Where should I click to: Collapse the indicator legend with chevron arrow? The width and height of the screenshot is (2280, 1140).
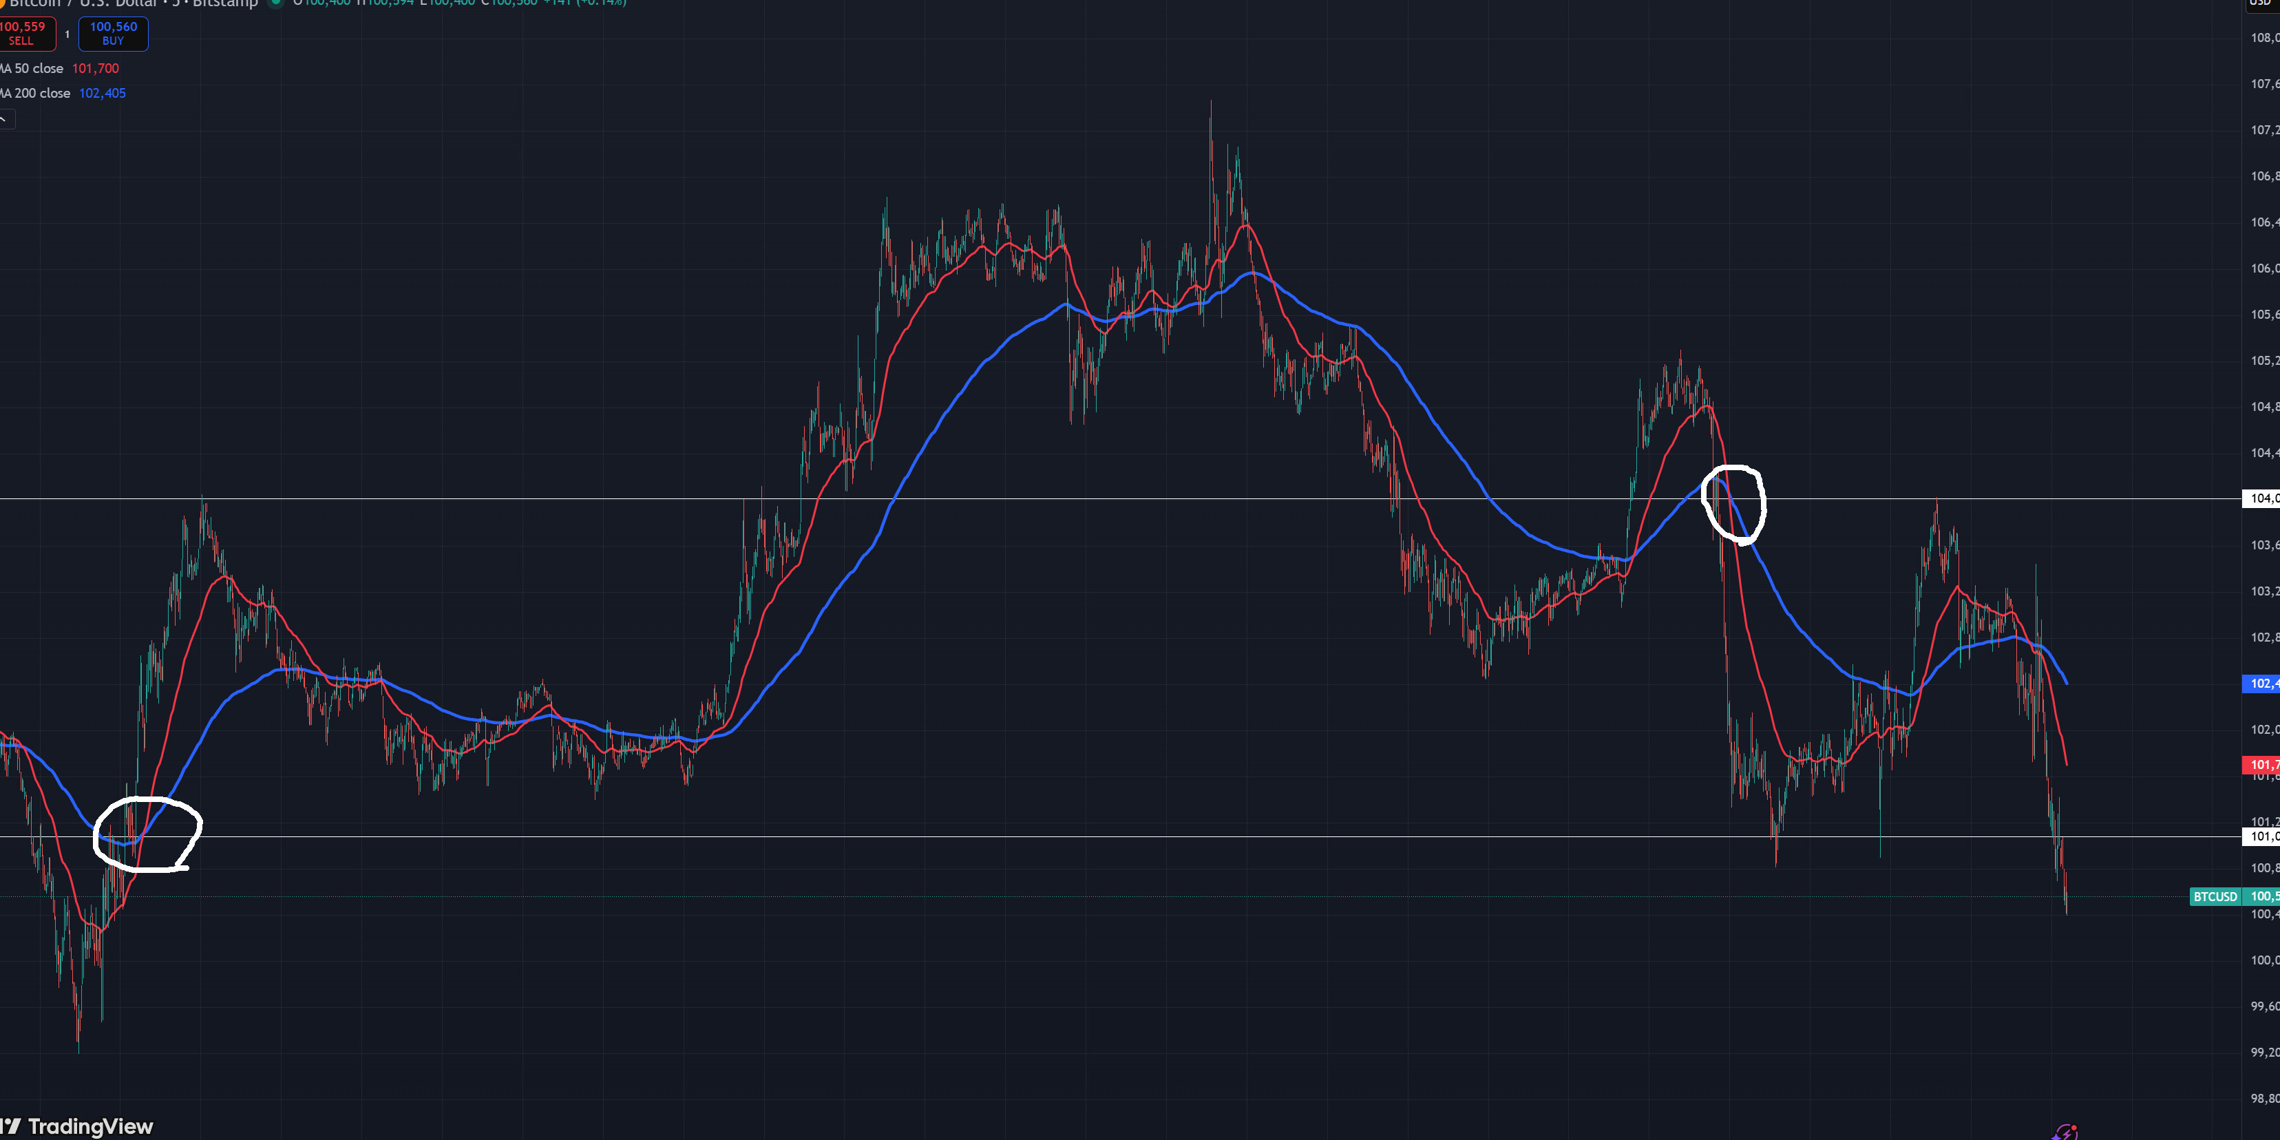pos(6,120)
